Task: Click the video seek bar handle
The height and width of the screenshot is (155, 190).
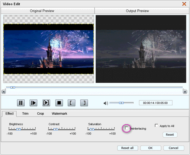Action: [x=13, y=88]
